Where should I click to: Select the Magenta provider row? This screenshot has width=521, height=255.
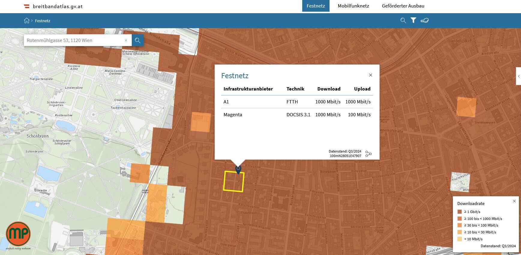(x=297, y=114)
